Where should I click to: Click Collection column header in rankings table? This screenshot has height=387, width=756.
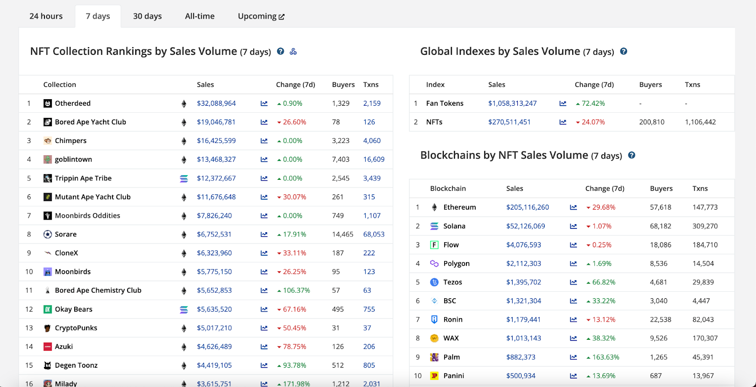point(60,84)
